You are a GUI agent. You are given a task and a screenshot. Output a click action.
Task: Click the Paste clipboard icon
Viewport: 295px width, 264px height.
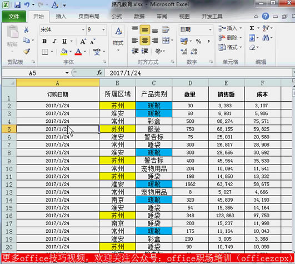pyautogui.click(x=12, y=31)
